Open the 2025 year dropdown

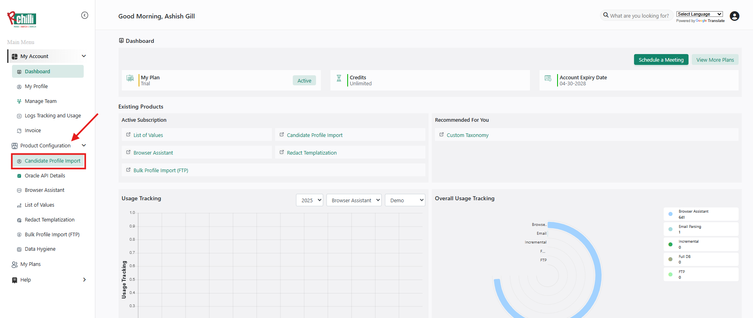coord(309,200)
